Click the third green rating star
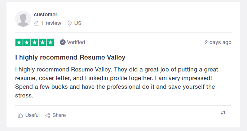 [35, 42]
